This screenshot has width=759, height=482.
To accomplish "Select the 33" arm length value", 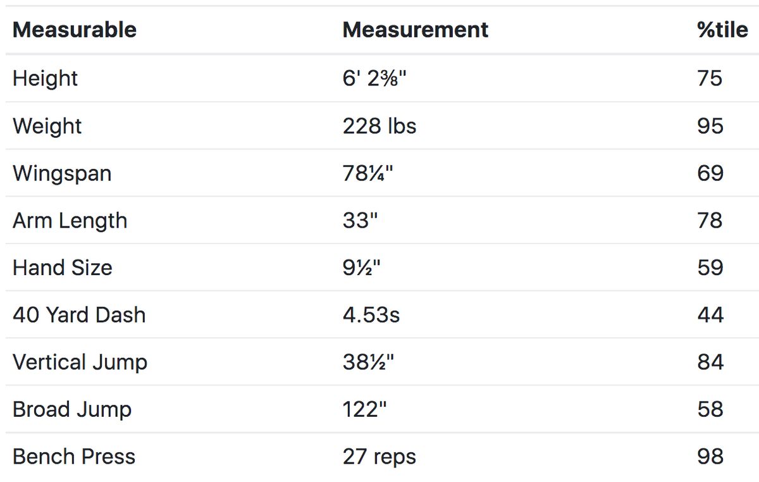I will 359,221.
